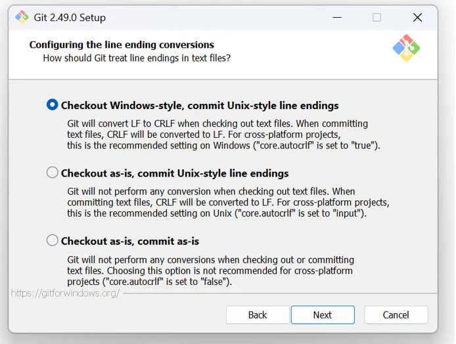Click the description mentioning core.autocrlf set to "input"
Viewport: 456px width, 344px height.
point(227,203)
